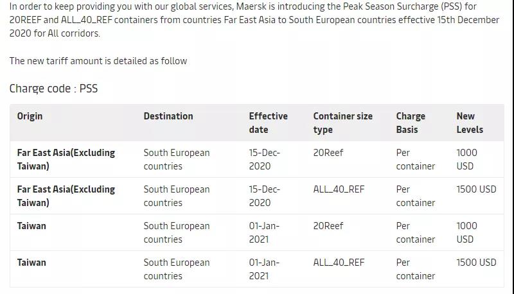Select South European countries in Taiwan ALL_40_REF row
The height and width of the screenshot is (294, 514).
click(177, 269)
